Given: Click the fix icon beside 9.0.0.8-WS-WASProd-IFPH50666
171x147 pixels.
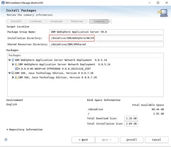Looking at the screenshot, I should 16,69.
